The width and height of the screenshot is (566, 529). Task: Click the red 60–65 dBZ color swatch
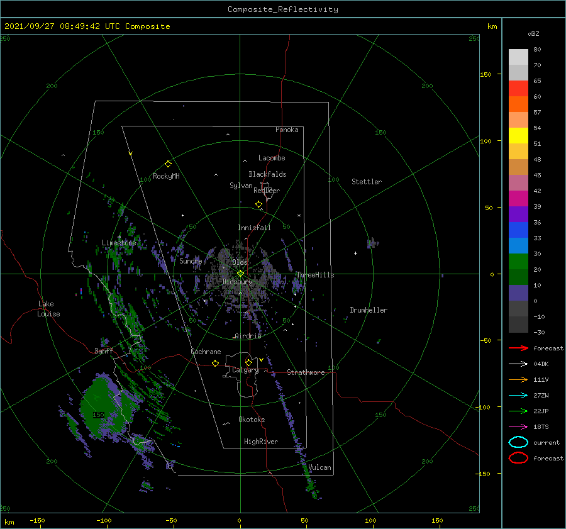pyautogui.click(x=518, y=88)
